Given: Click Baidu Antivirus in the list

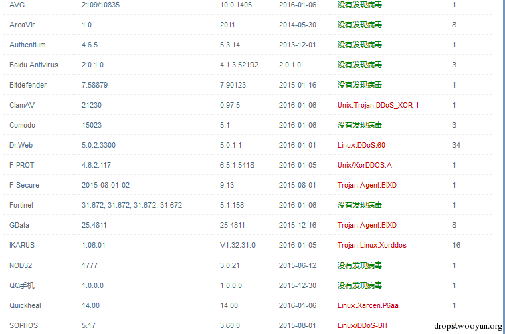Looking at the screenshot, I should 33,65.
